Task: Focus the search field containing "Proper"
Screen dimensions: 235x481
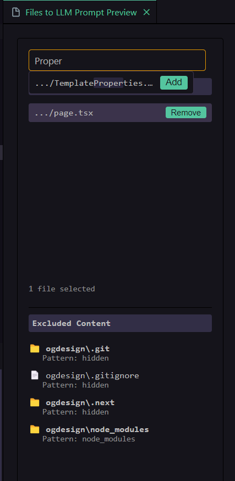Action: point(117,60)
